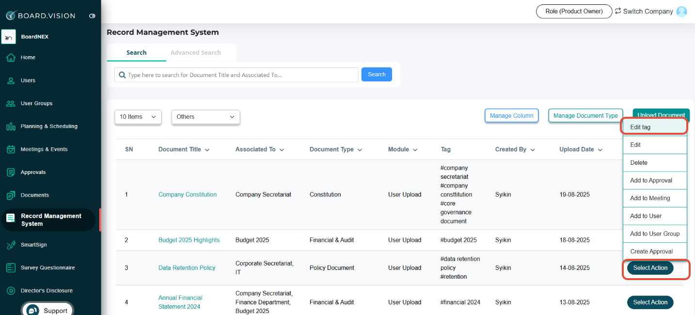Click the Switch Company link text
The width and height of the screenshot is (695, 315).
coord(648,12)
